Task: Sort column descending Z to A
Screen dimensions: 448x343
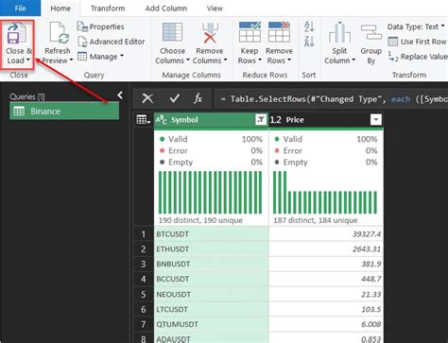Action: click(x=309, y=42)
